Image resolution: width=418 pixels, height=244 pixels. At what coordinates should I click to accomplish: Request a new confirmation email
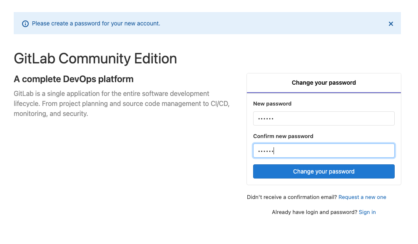point(362,197)
